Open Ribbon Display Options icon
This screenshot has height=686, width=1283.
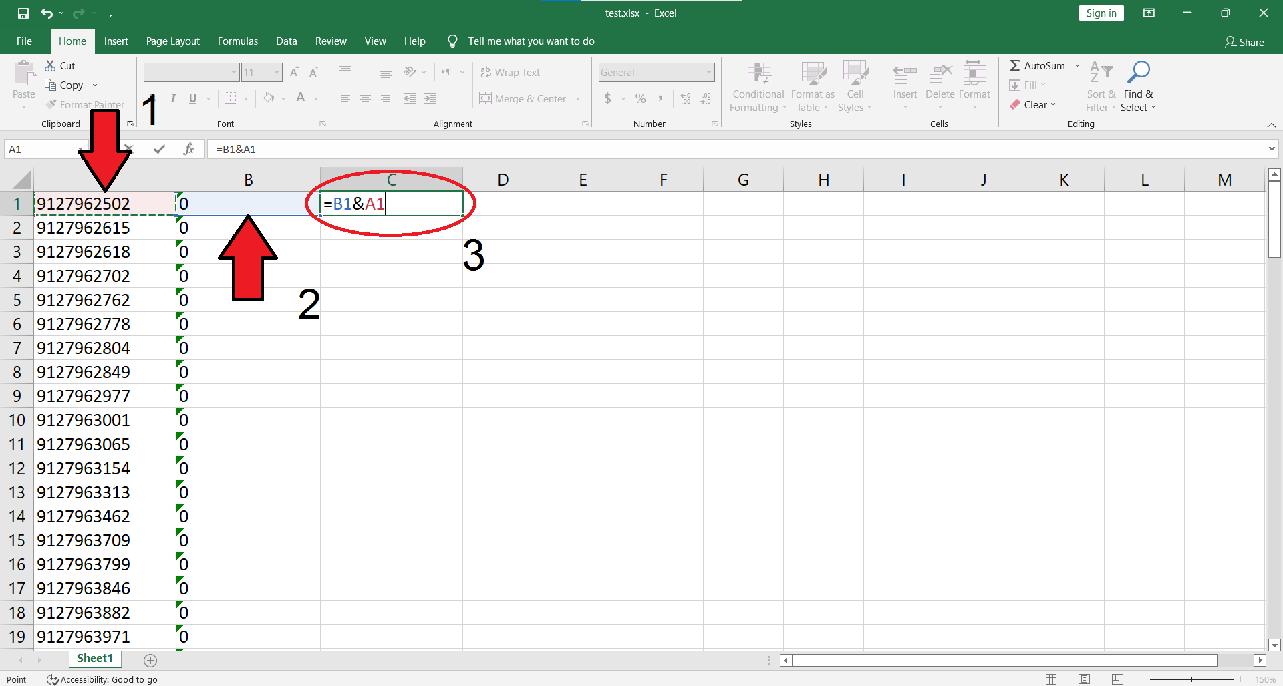pyautogui.click(x=1149, y=13)
